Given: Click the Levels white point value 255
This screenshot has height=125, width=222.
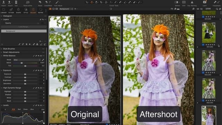Looking at the screenshot, I should [43, 110].
